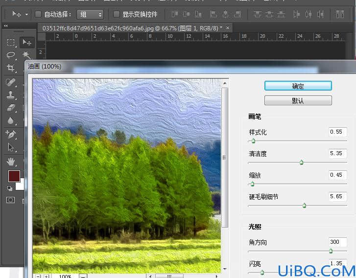Close the document tab
This screenshot has width=356, height=278.
coord(228,28)
